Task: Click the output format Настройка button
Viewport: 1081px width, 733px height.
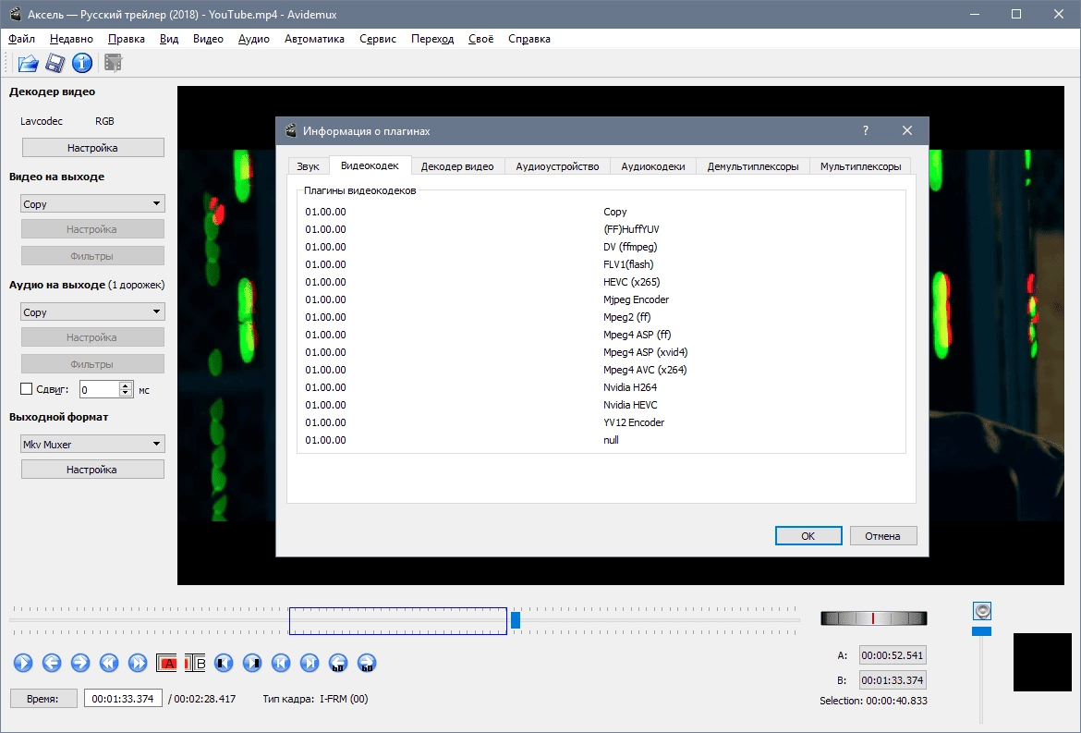Action: click(92, 470)
